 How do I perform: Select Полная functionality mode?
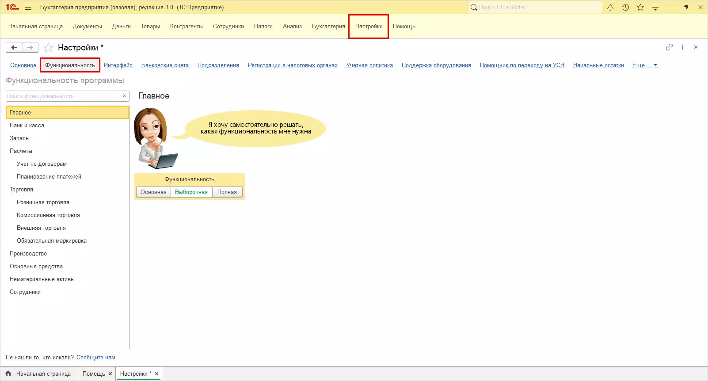(227, 192)
